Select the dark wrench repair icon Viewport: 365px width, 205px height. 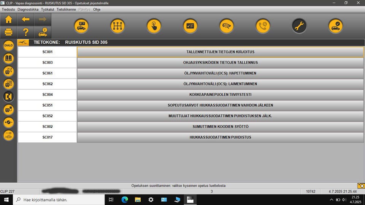pos(299,26)
